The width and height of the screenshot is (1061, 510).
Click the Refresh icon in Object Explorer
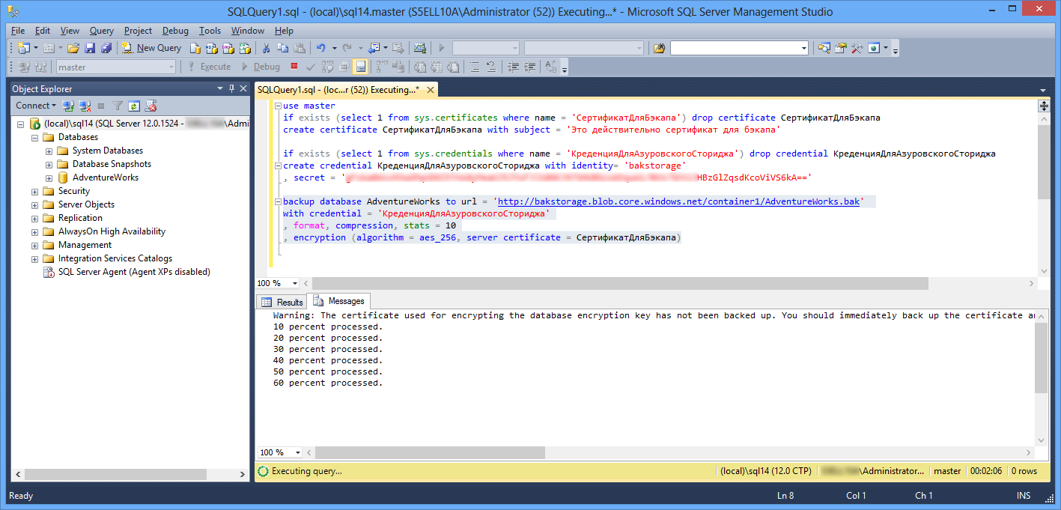(x=134, y=106)
